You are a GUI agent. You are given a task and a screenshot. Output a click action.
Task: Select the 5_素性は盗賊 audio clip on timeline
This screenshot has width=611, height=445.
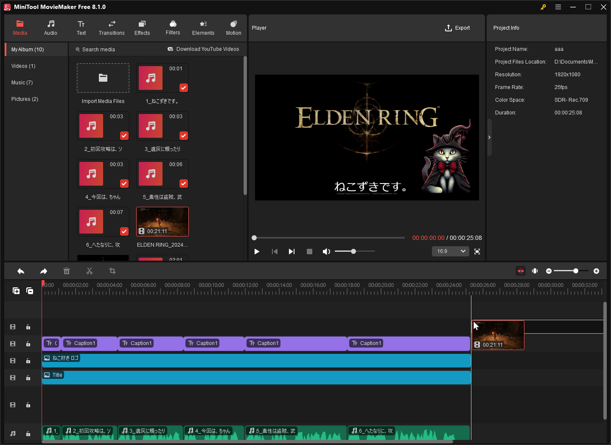point(296,433)
